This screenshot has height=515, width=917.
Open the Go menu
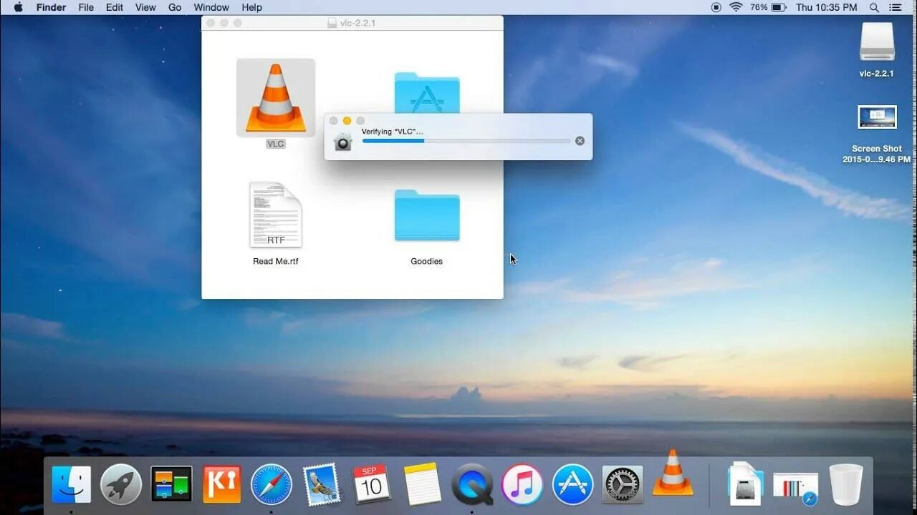[175, 7]
